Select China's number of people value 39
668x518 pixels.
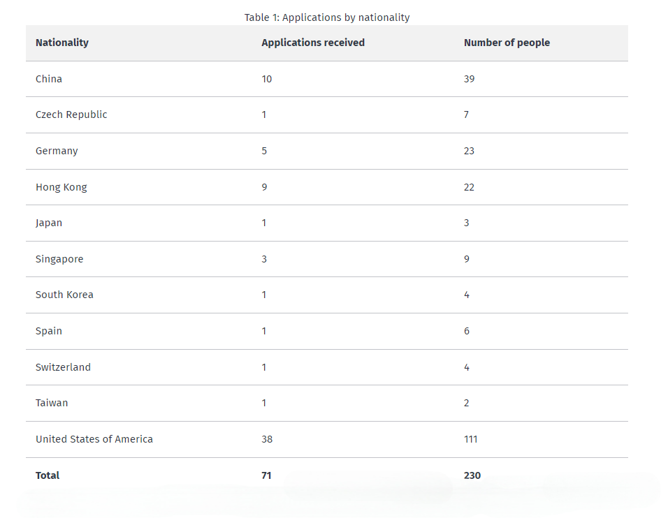tap(469, 79)
